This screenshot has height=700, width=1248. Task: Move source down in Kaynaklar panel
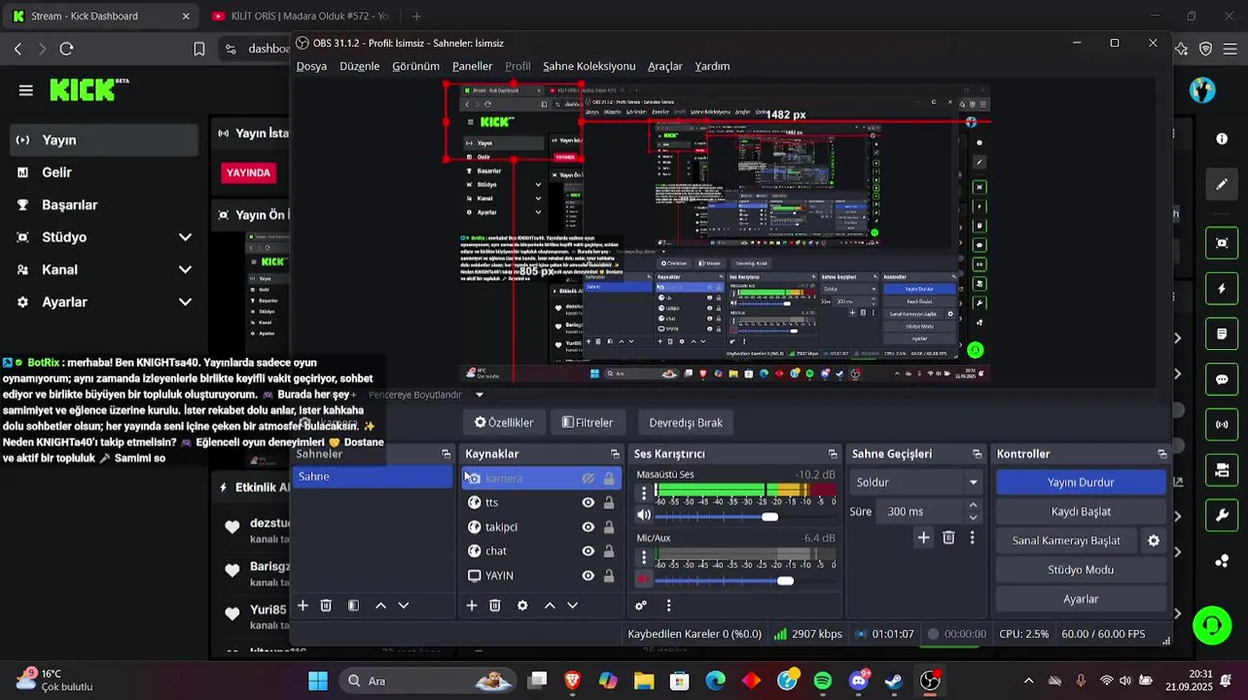pyautogui.click(x=573, y=606)
